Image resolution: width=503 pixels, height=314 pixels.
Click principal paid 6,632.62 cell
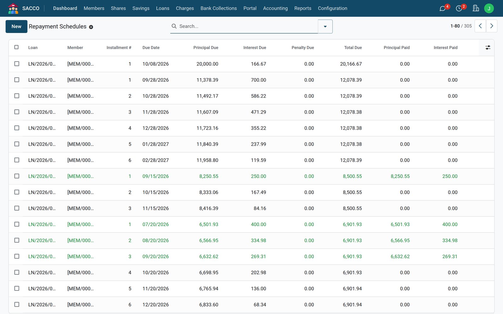tap(400, 257)
